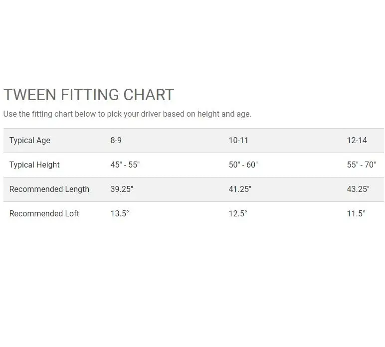
Task: Pick the 43.25" recommended length value
Action: [358, 189]
